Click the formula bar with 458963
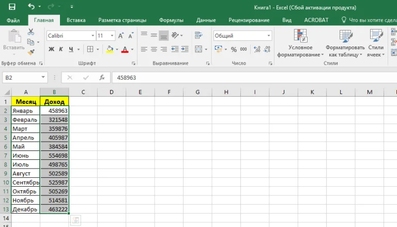397x227 pixels. click(254, 78)
